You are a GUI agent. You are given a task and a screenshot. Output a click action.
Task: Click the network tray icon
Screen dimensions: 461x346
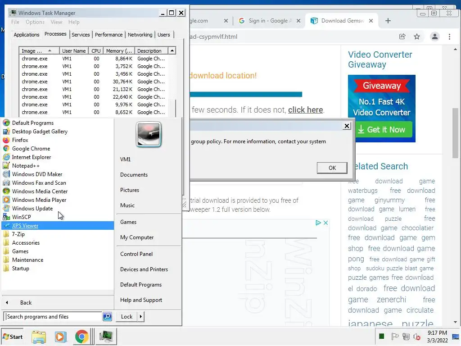(x=406, y=336)
